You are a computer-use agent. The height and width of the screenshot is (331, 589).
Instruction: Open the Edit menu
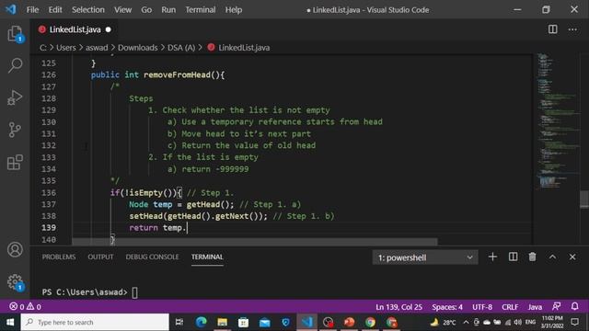(55, 10)
